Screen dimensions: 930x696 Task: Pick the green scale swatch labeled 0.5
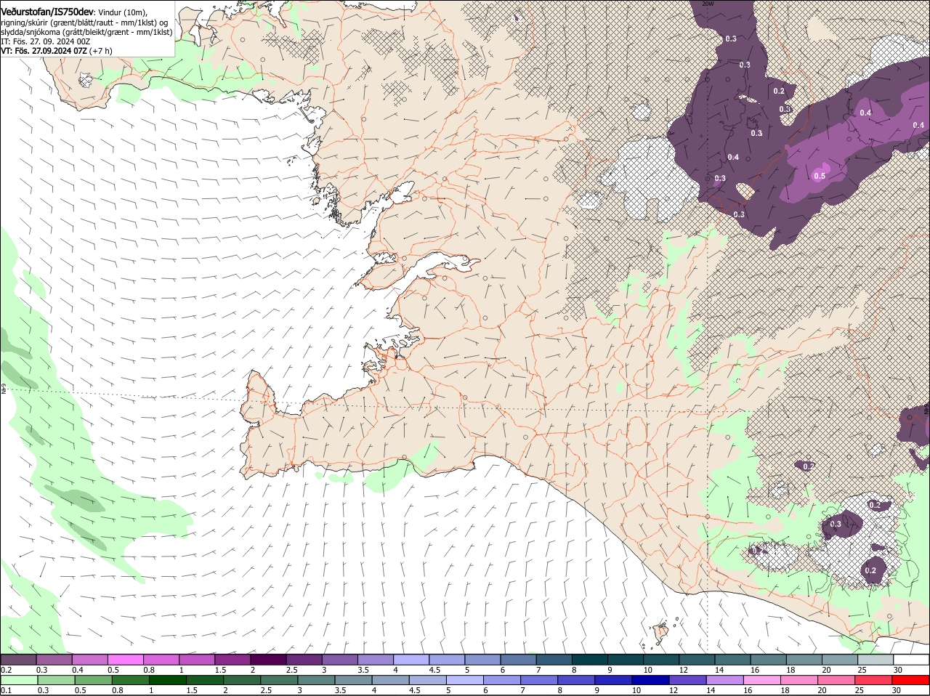point(92,680)
